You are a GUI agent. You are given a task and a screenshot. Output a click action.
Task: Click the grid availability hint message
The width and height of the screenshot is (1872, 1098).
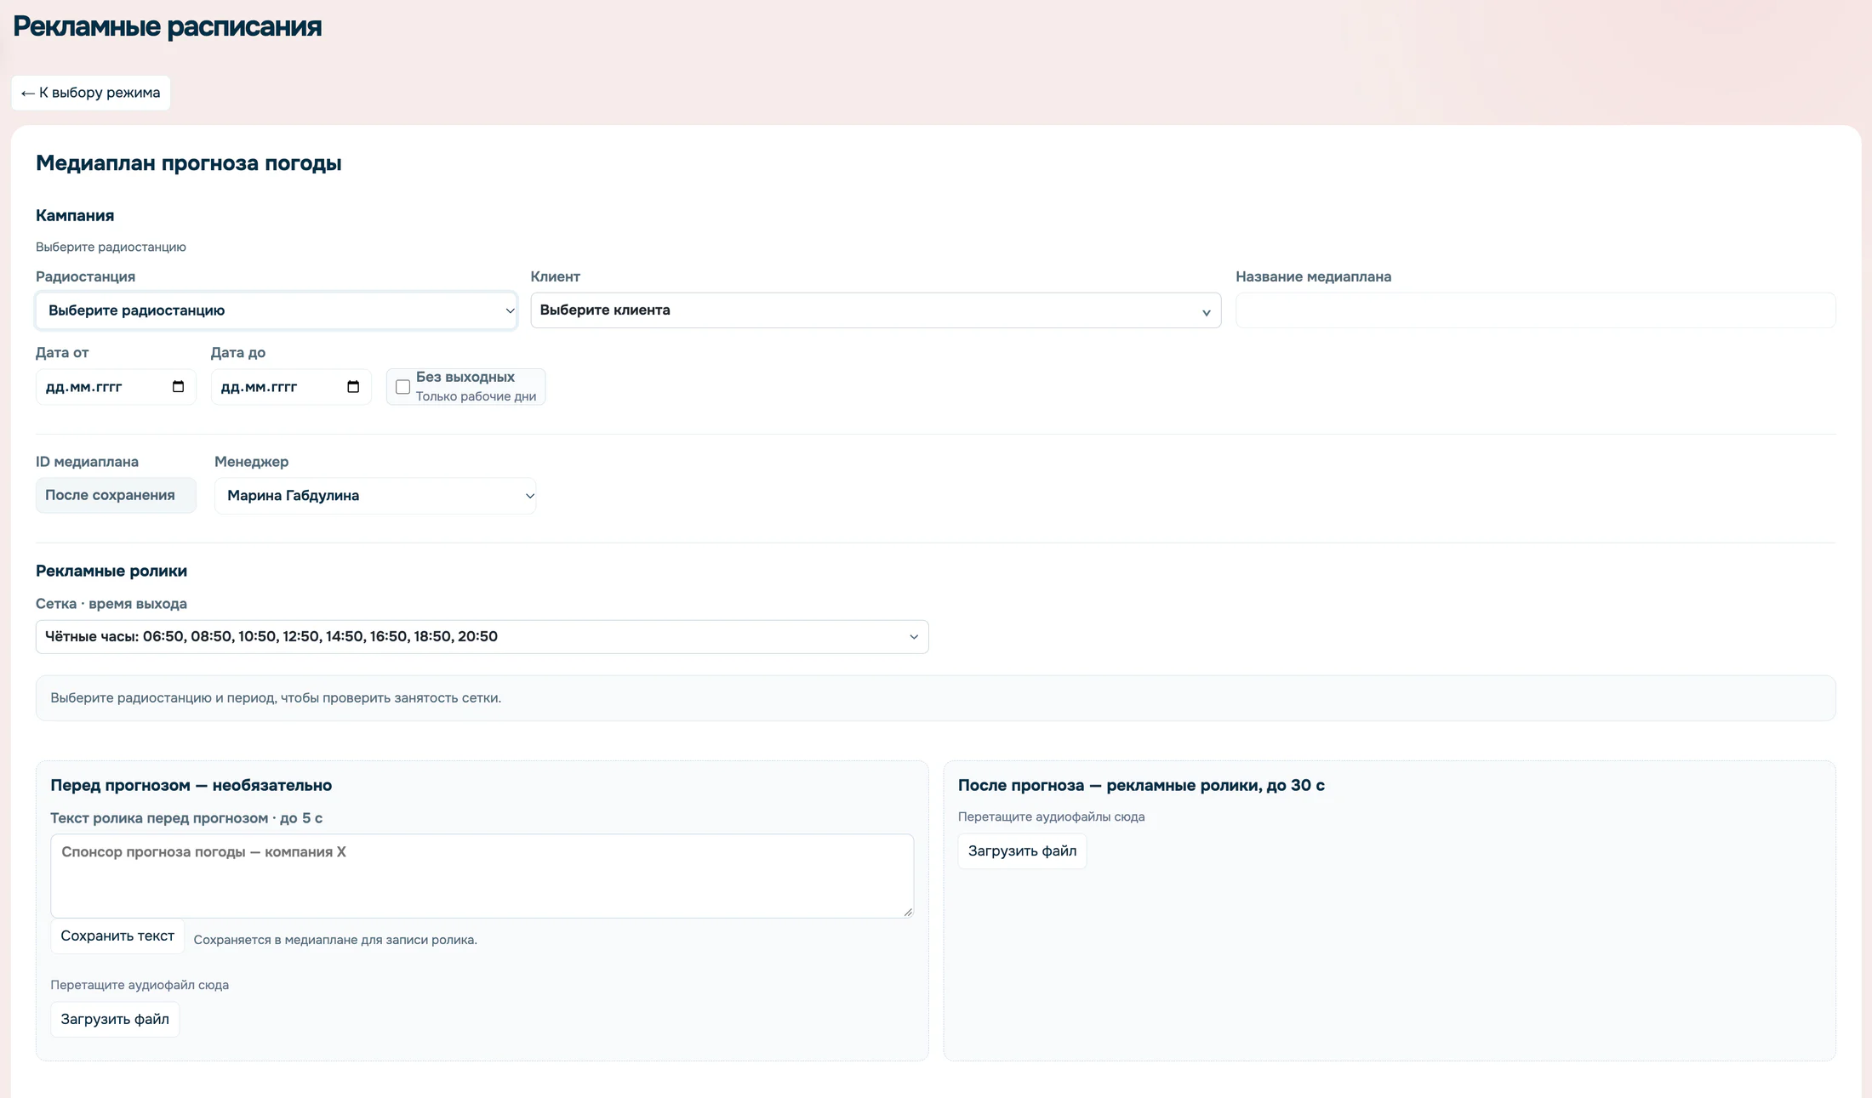276,698
